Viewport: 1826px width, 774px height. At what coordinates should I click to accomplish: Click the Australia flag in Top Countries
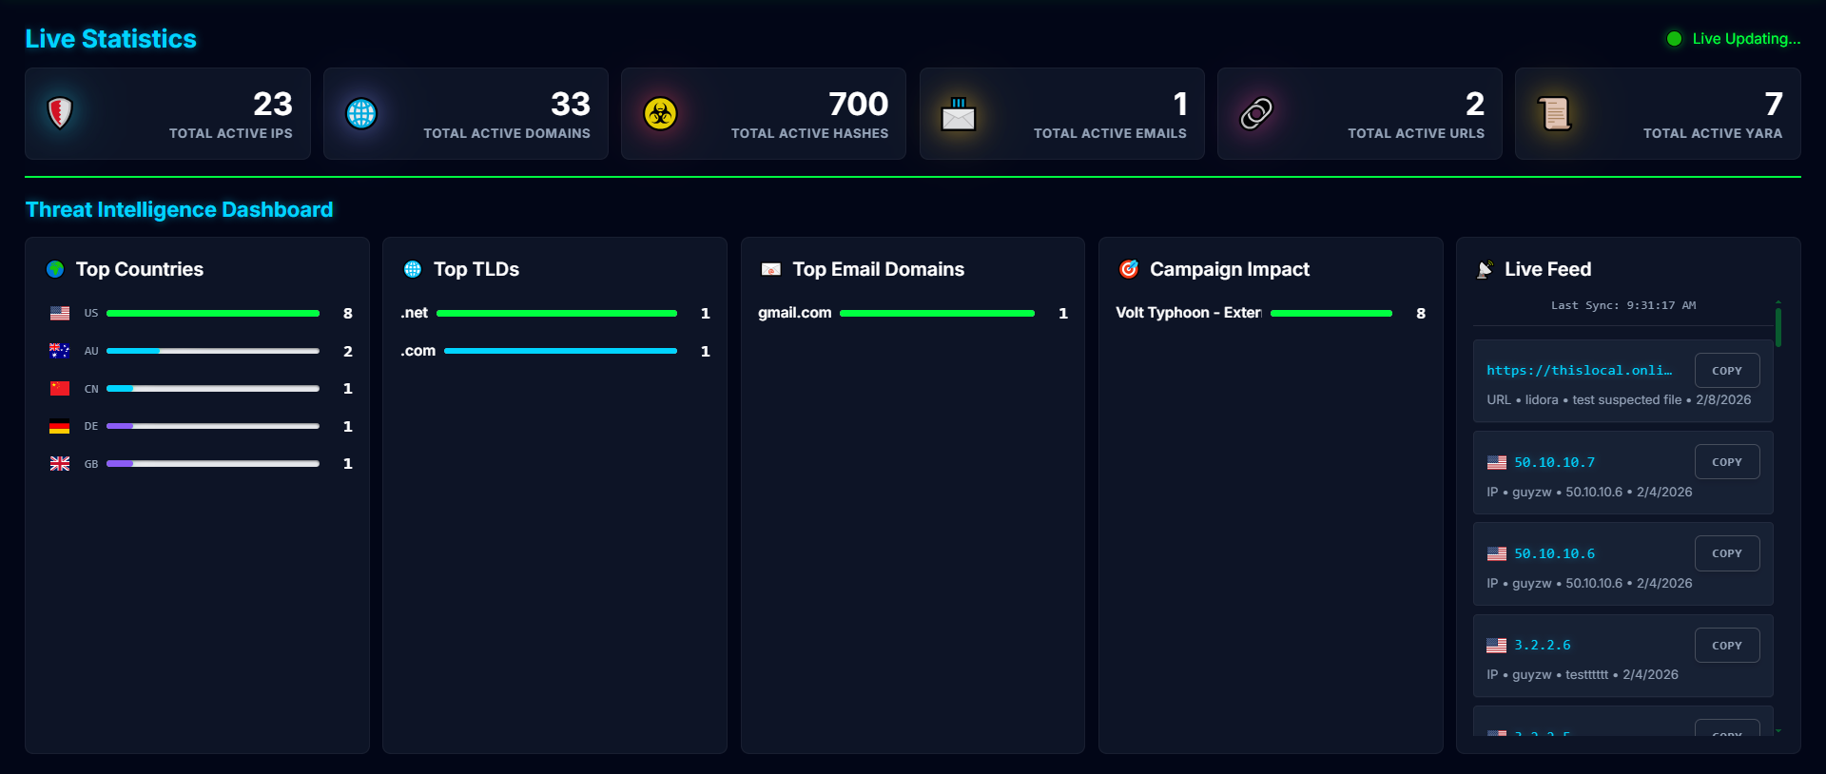pos(60,351)
